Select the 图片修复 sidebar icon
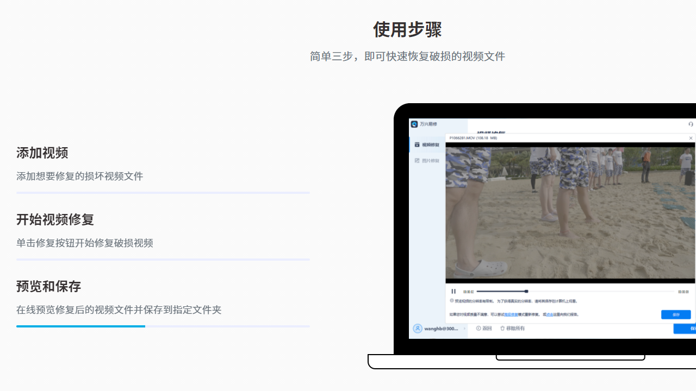696x391 pixels. (x=418, y=160)
